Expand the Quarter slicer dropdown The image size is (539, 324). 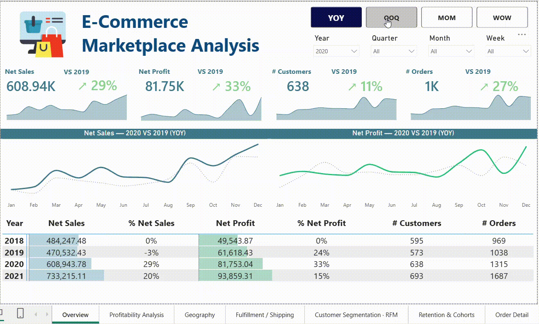(394, 51)
